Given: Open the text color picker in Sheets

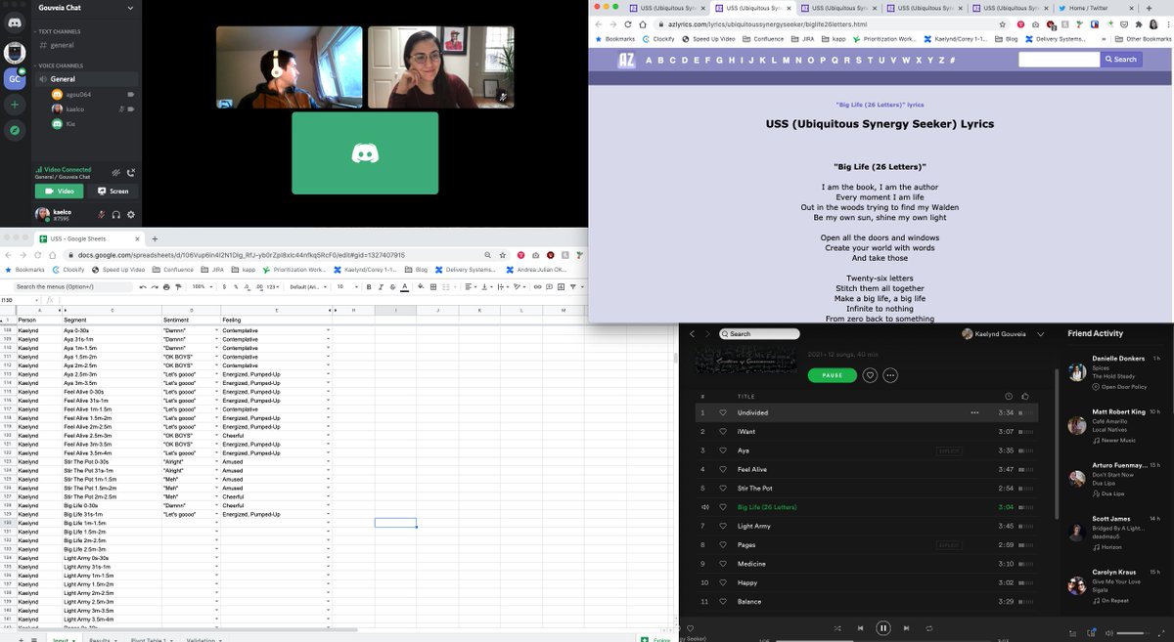Looking at the screenshot, I should coord(403,286).
